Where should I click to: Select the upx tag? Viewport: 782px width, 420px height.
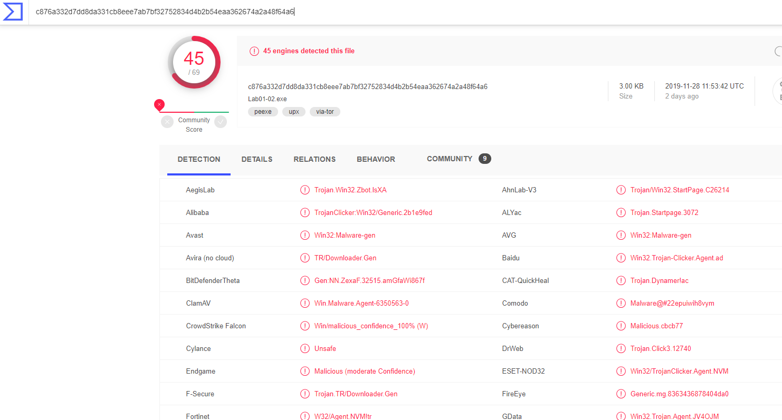(x=294, y=112)
